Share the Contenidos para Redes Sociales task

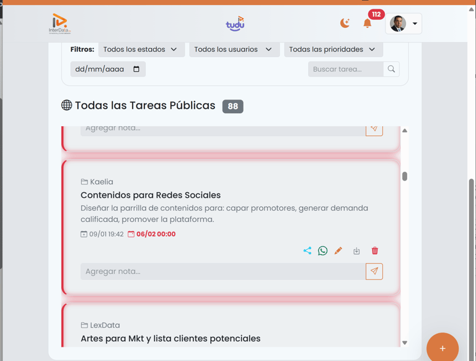(x=307, y=250)
